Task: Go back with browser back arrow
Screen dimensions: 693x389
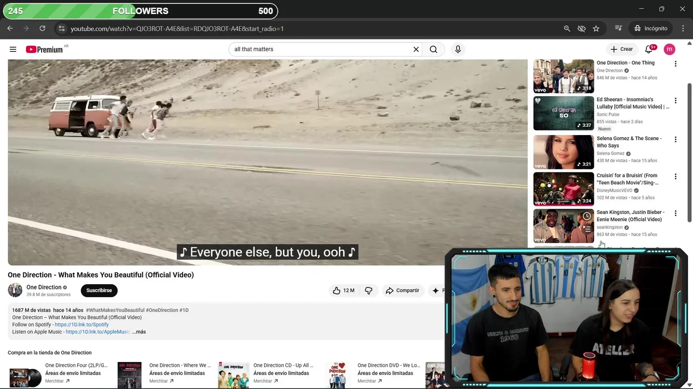Action: point(10,28)
